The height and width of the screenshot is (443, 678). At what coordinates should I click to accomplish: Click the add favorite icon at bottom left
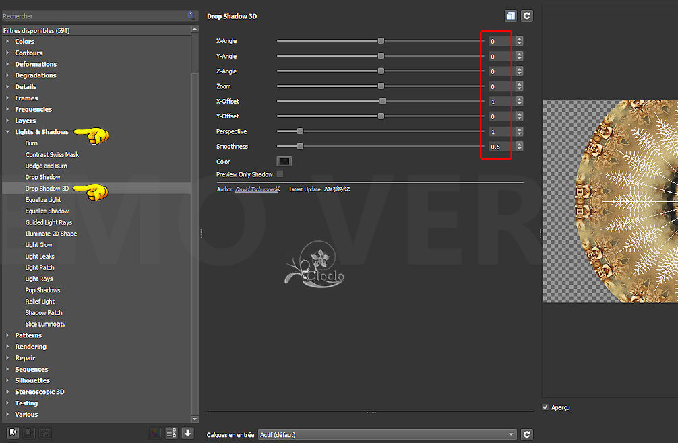point(13,433)
